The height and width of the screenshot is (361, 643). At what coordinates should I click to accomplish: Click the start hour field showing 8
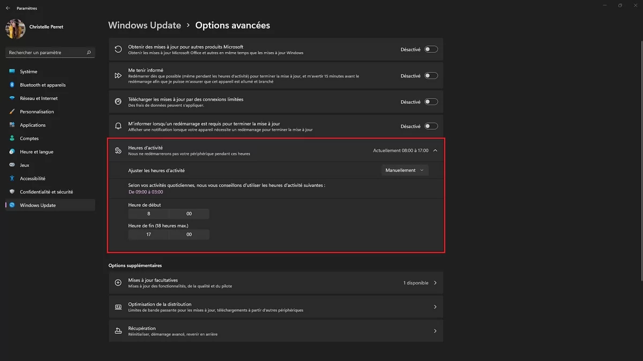click(148, 213)
